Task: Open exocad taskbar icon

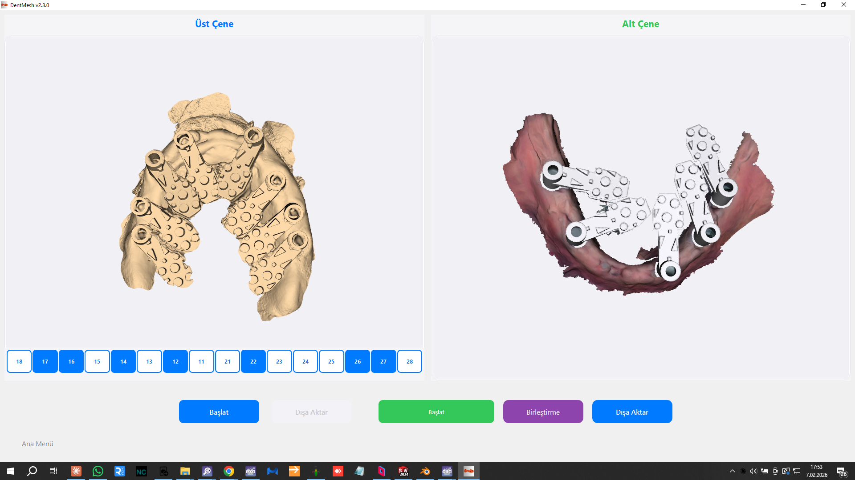Action: click(251, 471)
